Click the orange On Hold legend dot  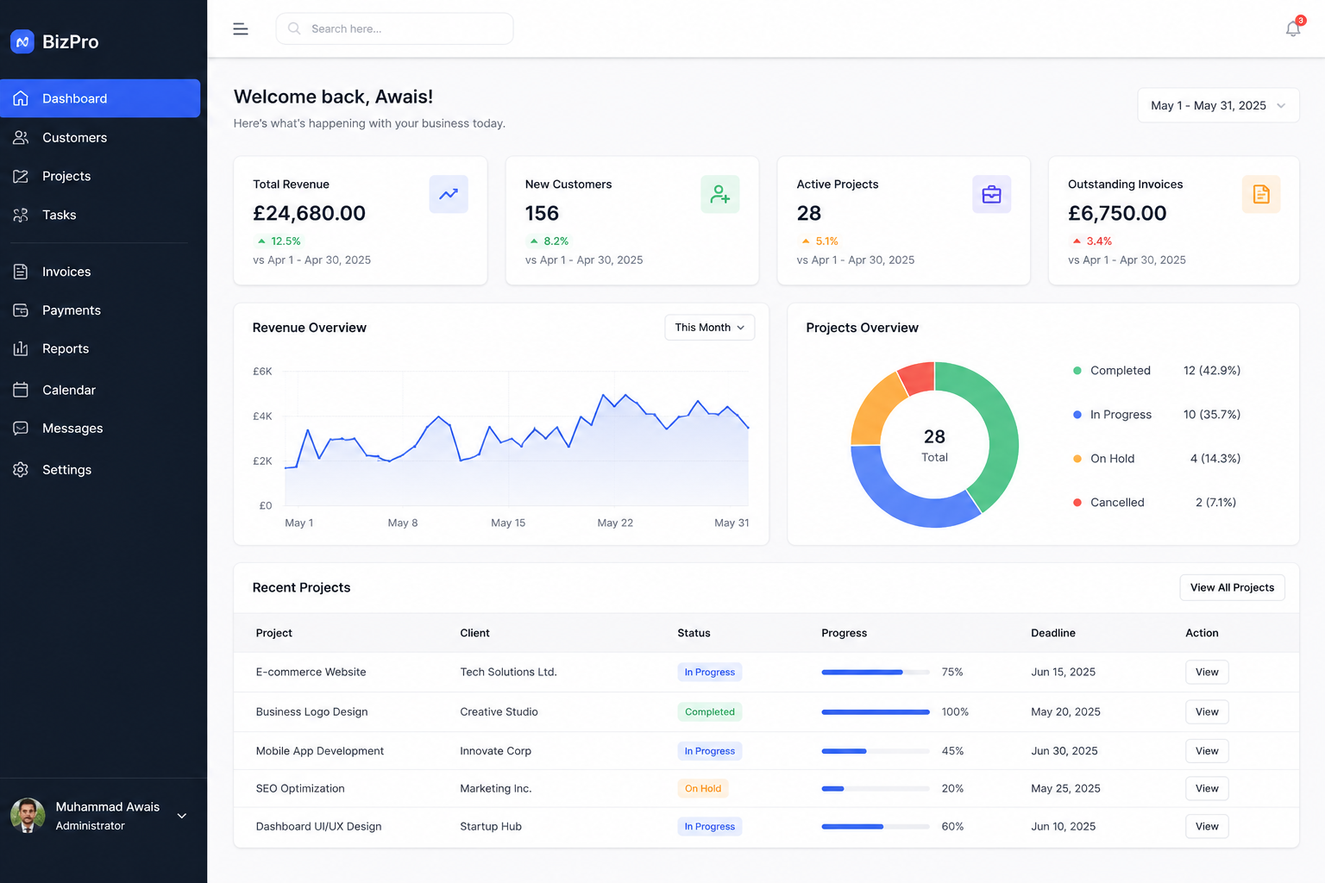tap(1077, 459)
